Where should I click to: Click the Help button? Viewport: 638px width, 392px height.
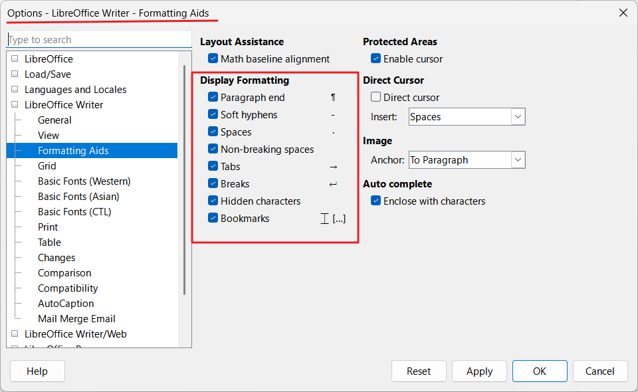[x=37, y=371]
